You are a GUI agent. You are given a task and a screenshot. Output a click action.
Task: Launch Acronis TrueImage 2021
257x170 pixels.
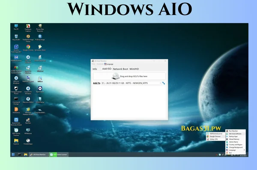pyautogui.click(x=16, y=49)
